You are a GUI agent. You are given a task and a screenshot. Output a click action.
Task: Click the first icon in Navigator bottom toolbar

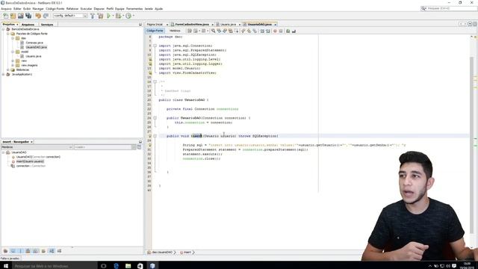[5, 251]
